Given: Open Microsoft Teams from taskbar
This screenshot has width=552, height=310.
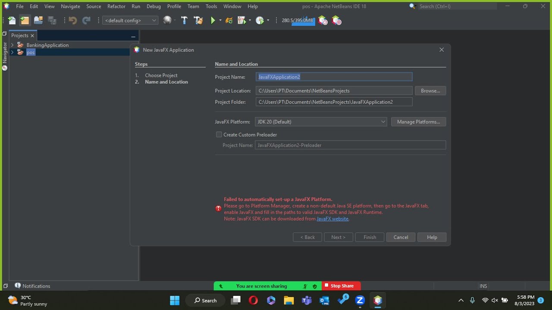Looking at the screenshot, I should click(x=307, y=300).
